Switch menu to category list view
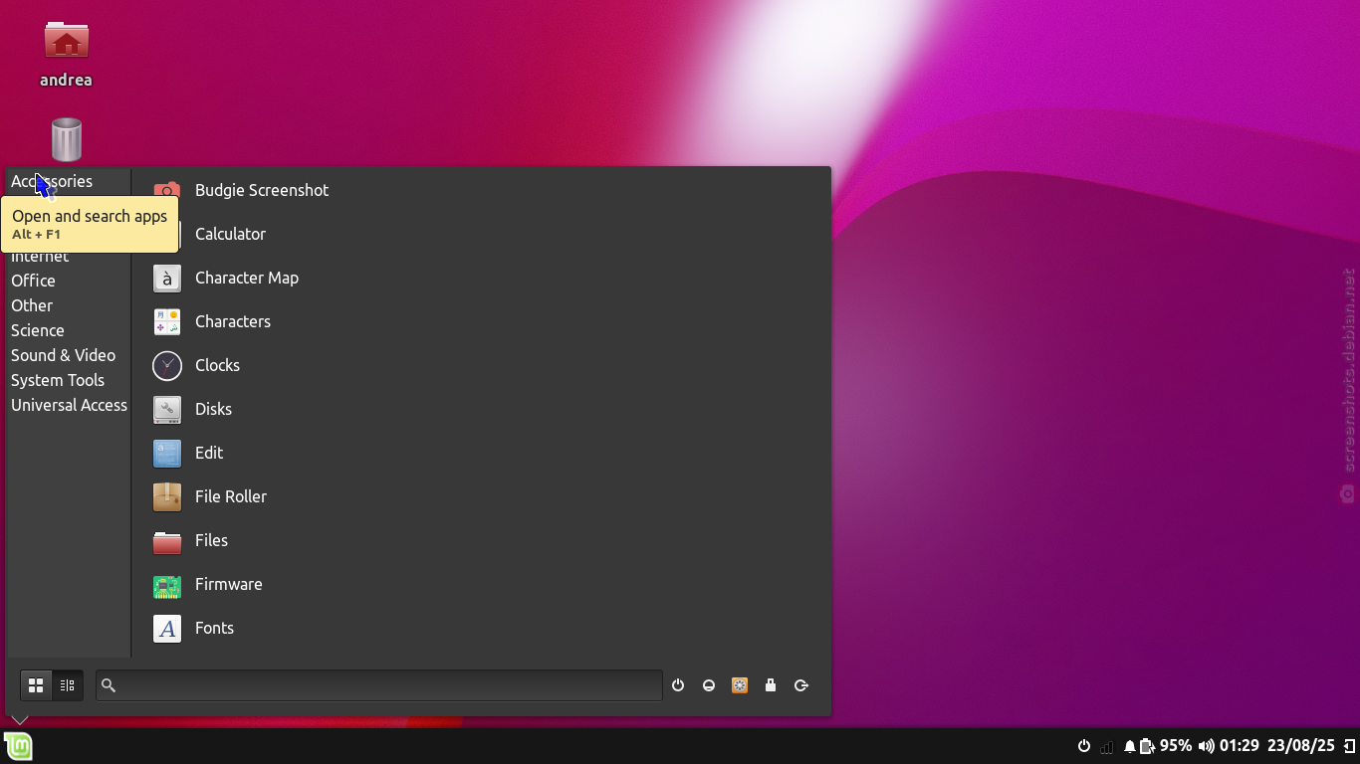This screenshot has width=1360, height=764. [68, 685]
